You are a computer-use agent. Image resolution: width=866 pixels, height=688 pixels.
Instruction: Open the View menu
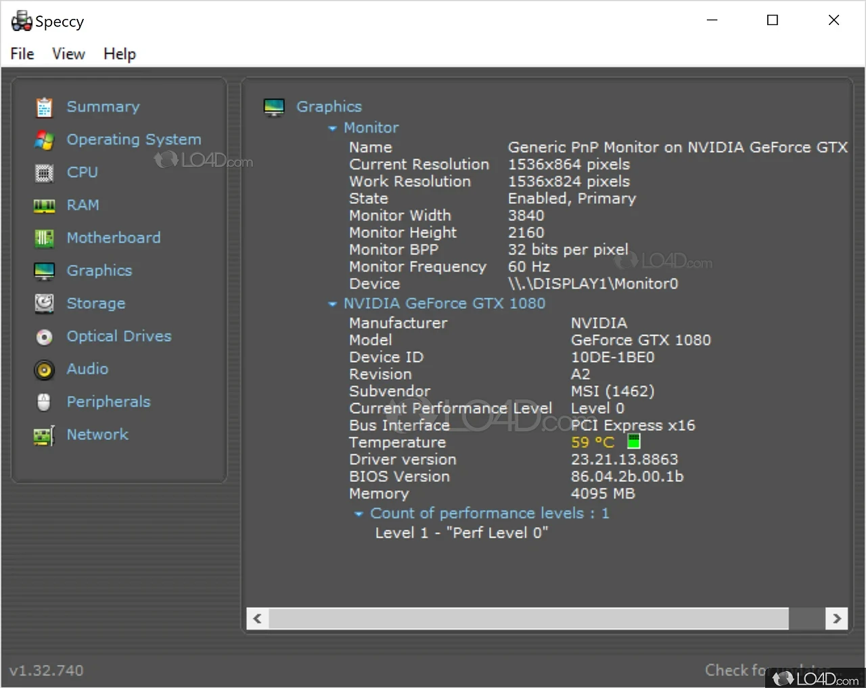[68, 54]
